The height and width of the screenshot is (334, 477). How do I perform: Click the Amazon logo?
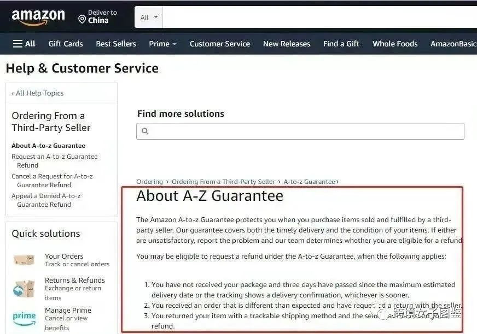pyautogui.click(x=38, y=17)
